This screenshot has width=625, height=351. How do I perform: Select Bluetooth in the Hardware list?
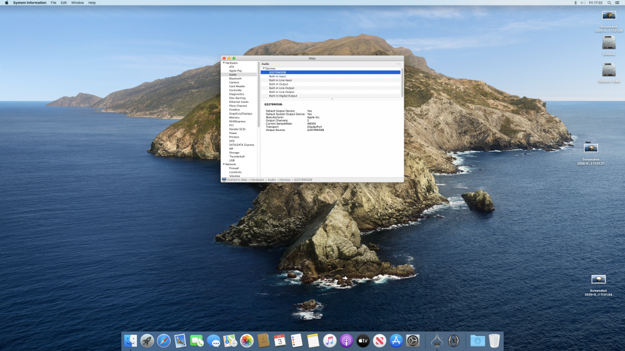coord(235,79)
